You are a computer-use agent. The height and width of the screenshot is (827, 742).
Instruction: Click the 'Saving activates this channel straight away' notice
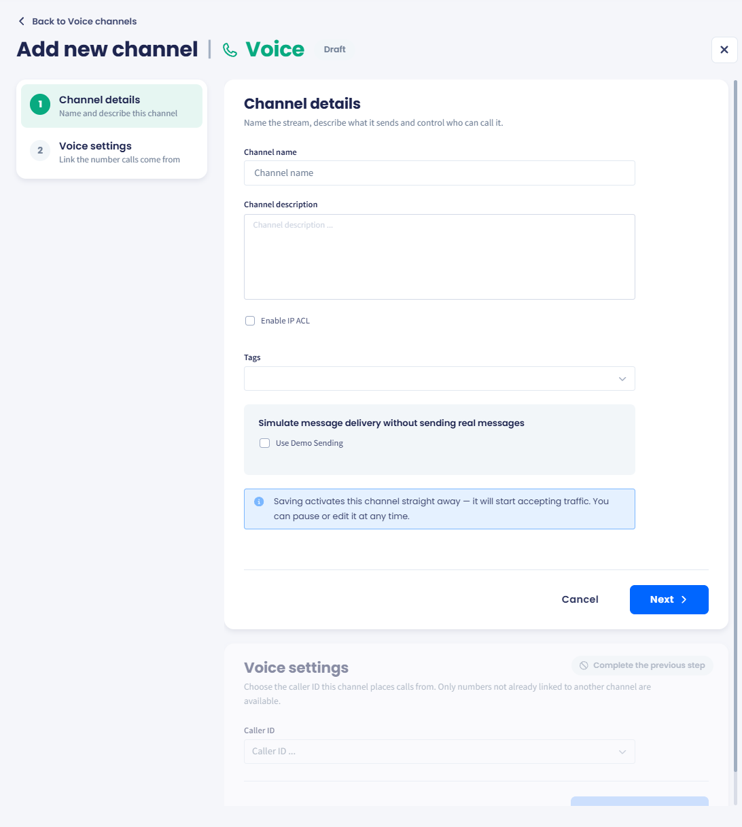[x=440, y=509]
